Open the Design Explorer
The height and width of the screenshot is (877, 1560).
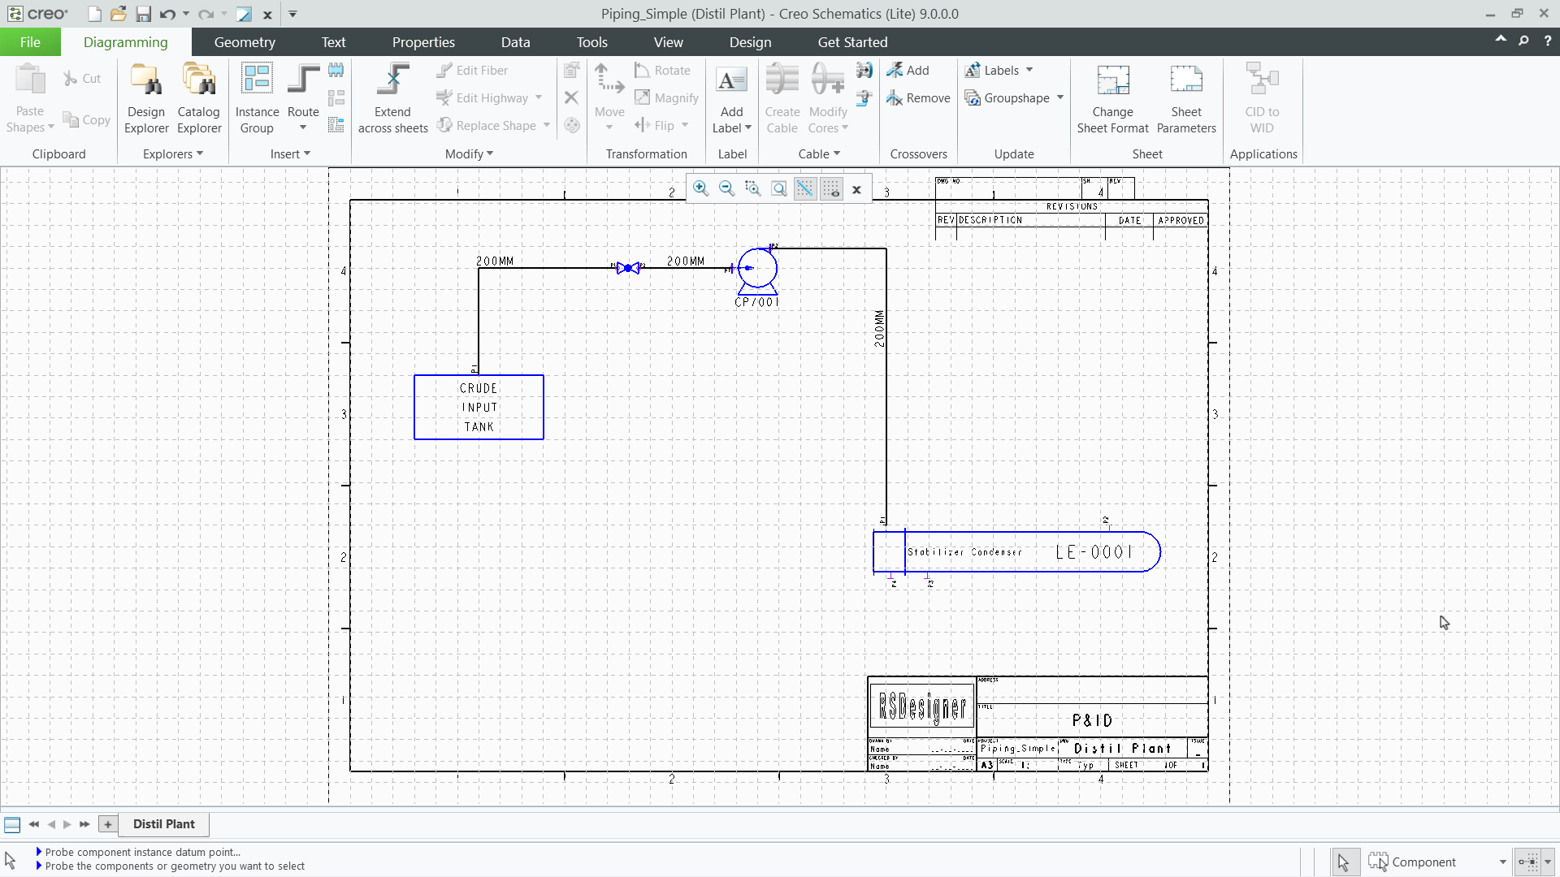(146, 98)
